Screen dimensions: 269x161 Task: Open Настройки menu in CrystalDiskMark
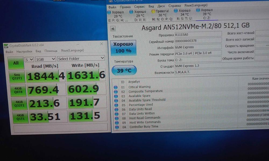(24, 51)
